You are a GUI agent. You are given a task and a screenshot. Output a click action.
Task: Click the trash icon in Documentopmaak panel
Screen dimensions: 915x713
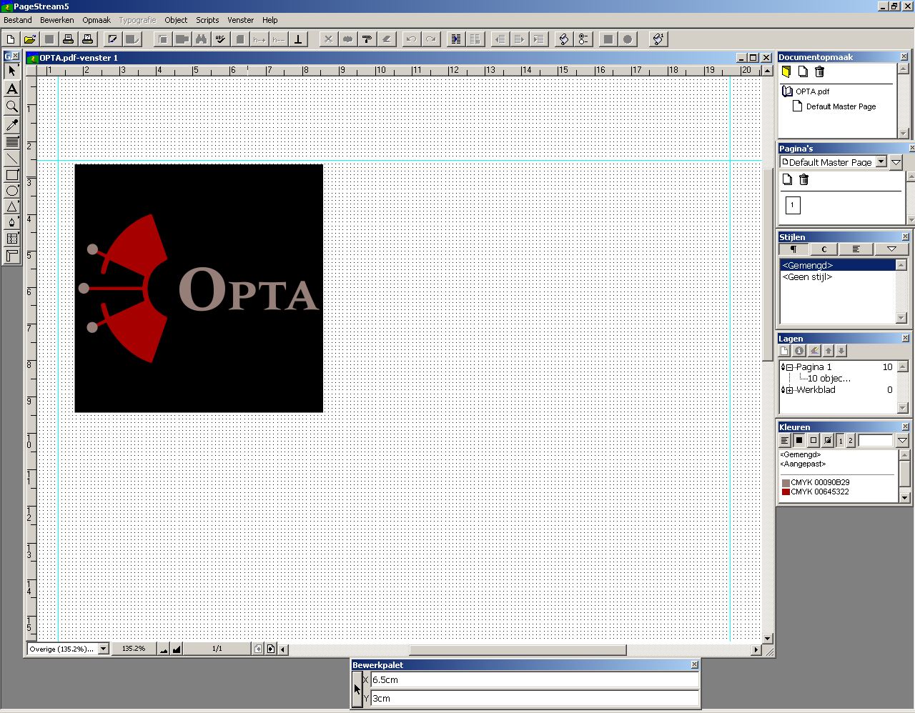pyautogui.click(x=819, y=71)
